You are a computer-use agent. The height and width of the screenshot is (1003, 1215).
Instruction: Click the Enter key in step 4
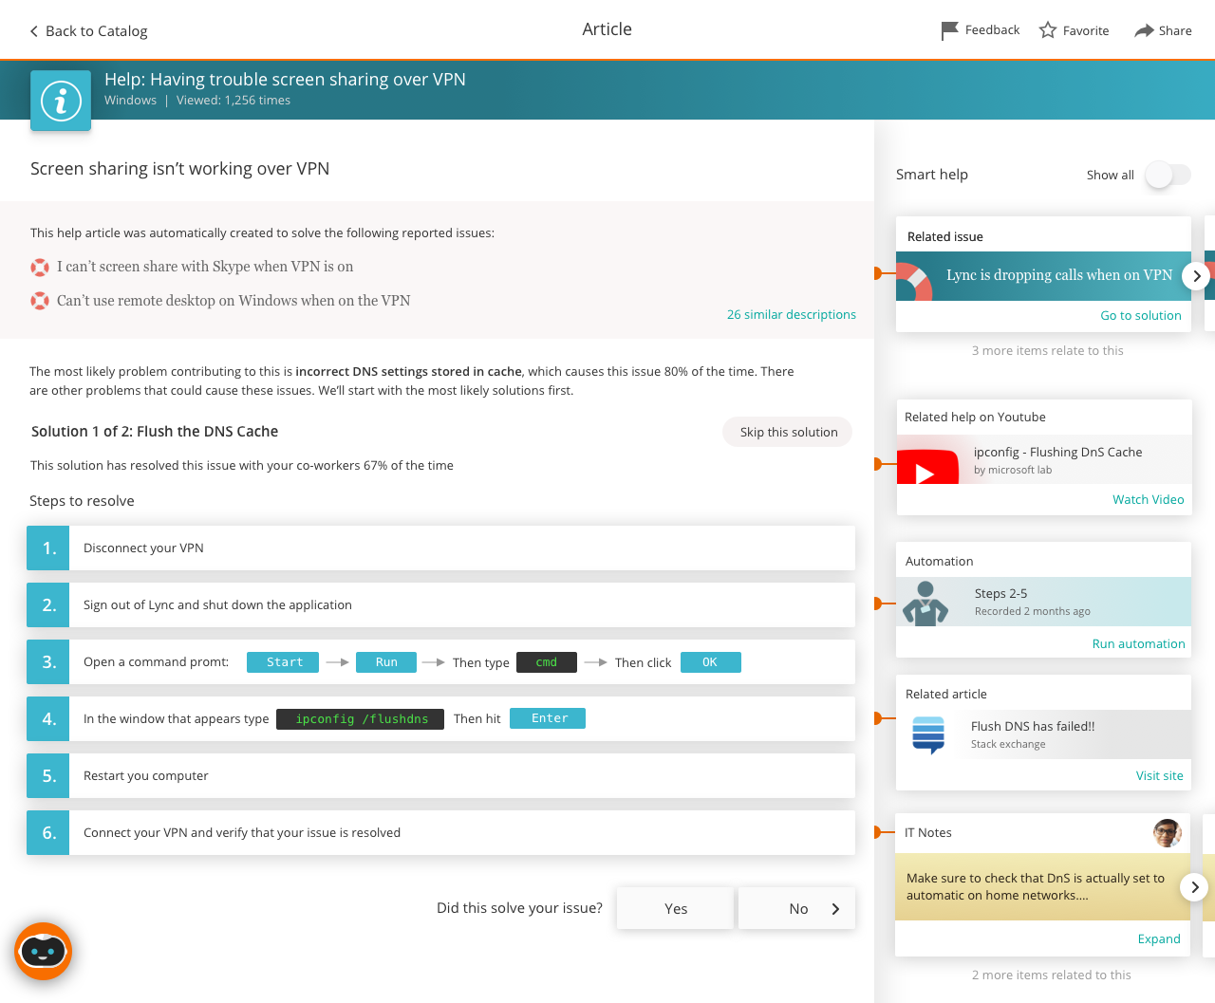548,718
